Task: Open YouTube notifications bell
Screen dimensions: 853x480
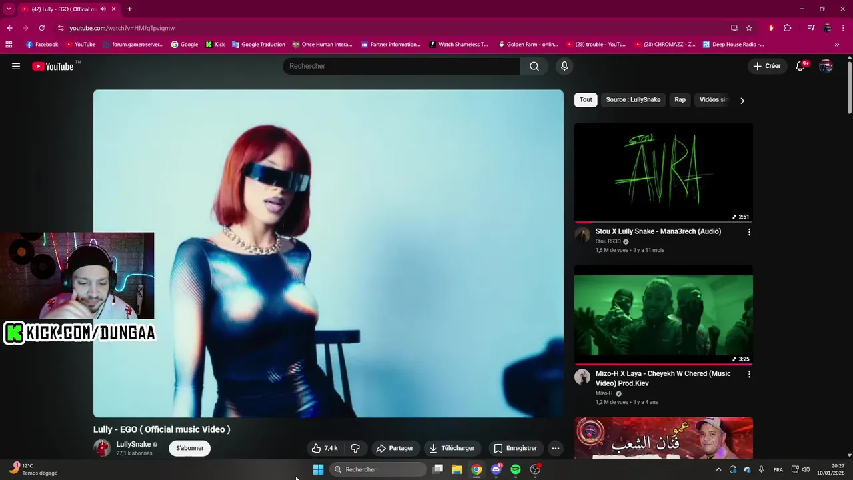Action: [x=801, y=66]
